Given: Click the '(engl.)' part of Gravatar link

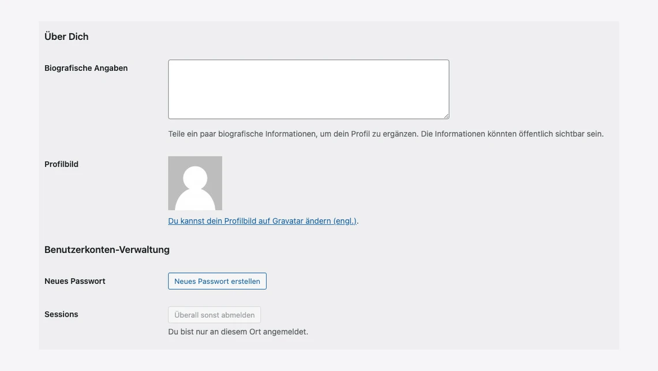Looking at the screenshot, I should (345, 221).
